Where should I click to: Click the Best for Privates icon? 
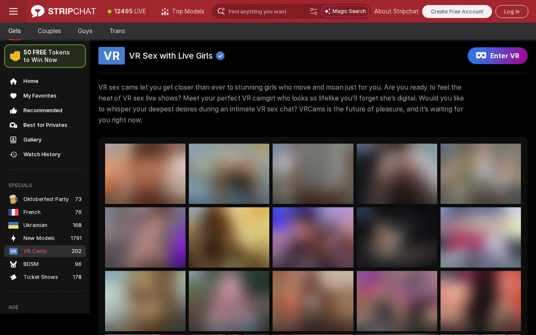point(13,125)
